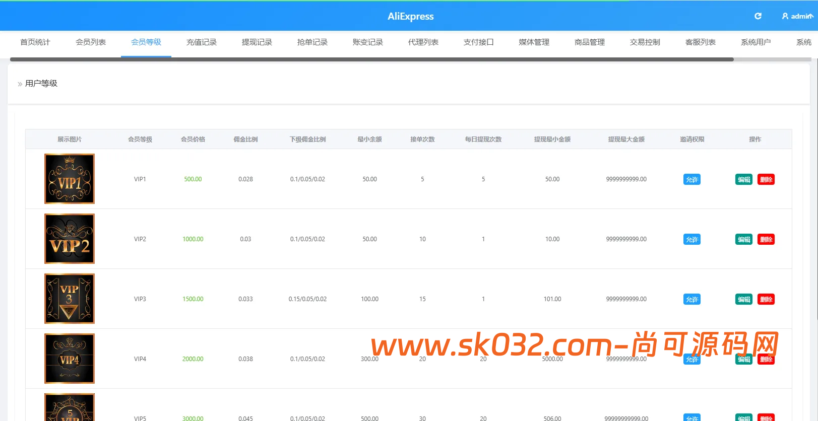Click the VIP3 badge image

tap(70, 299)
